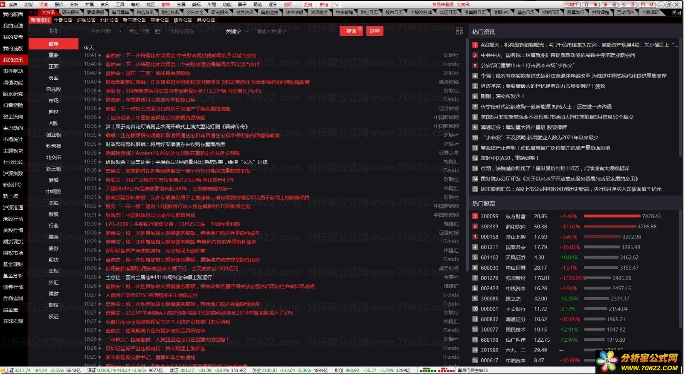
Task: Click the 开始日期 input field
Action: [x=101, y=31]
